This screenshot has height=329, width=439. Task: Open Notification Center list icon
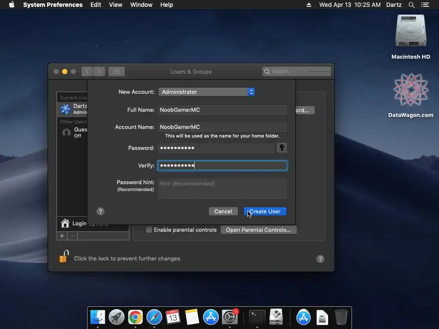425,5
